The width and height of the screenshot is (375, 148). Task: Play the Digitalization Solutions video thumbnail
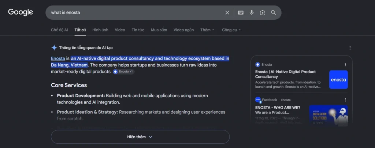coord(328,115)
